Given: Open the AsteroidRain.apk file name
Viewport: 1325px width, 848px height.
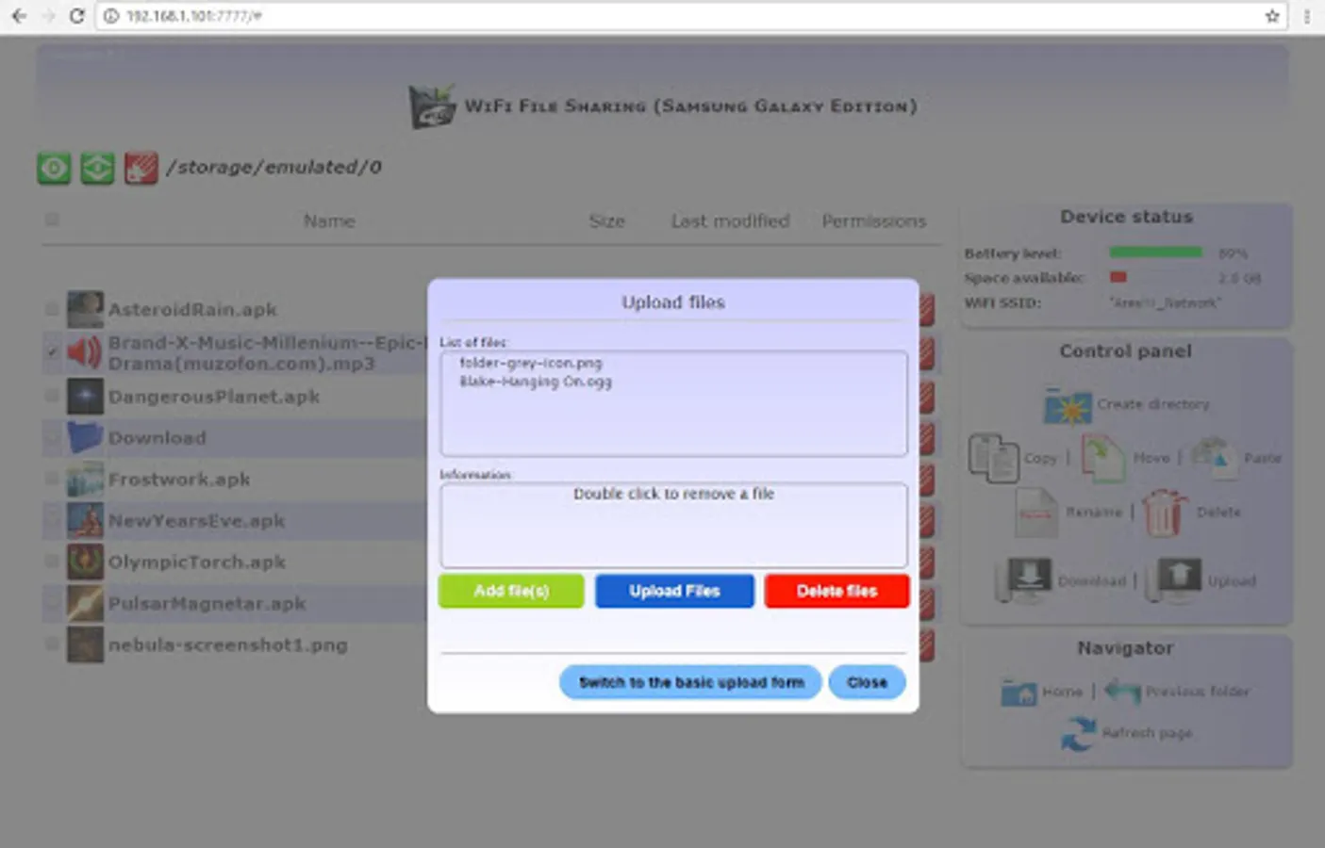Looking at the screenshot, I should pyautogui.click(x=192, y=309).
